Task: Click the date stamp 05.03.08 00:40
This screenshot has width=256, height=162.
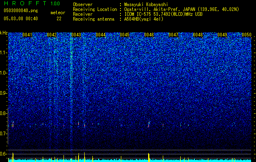Action: pos(21,19)
